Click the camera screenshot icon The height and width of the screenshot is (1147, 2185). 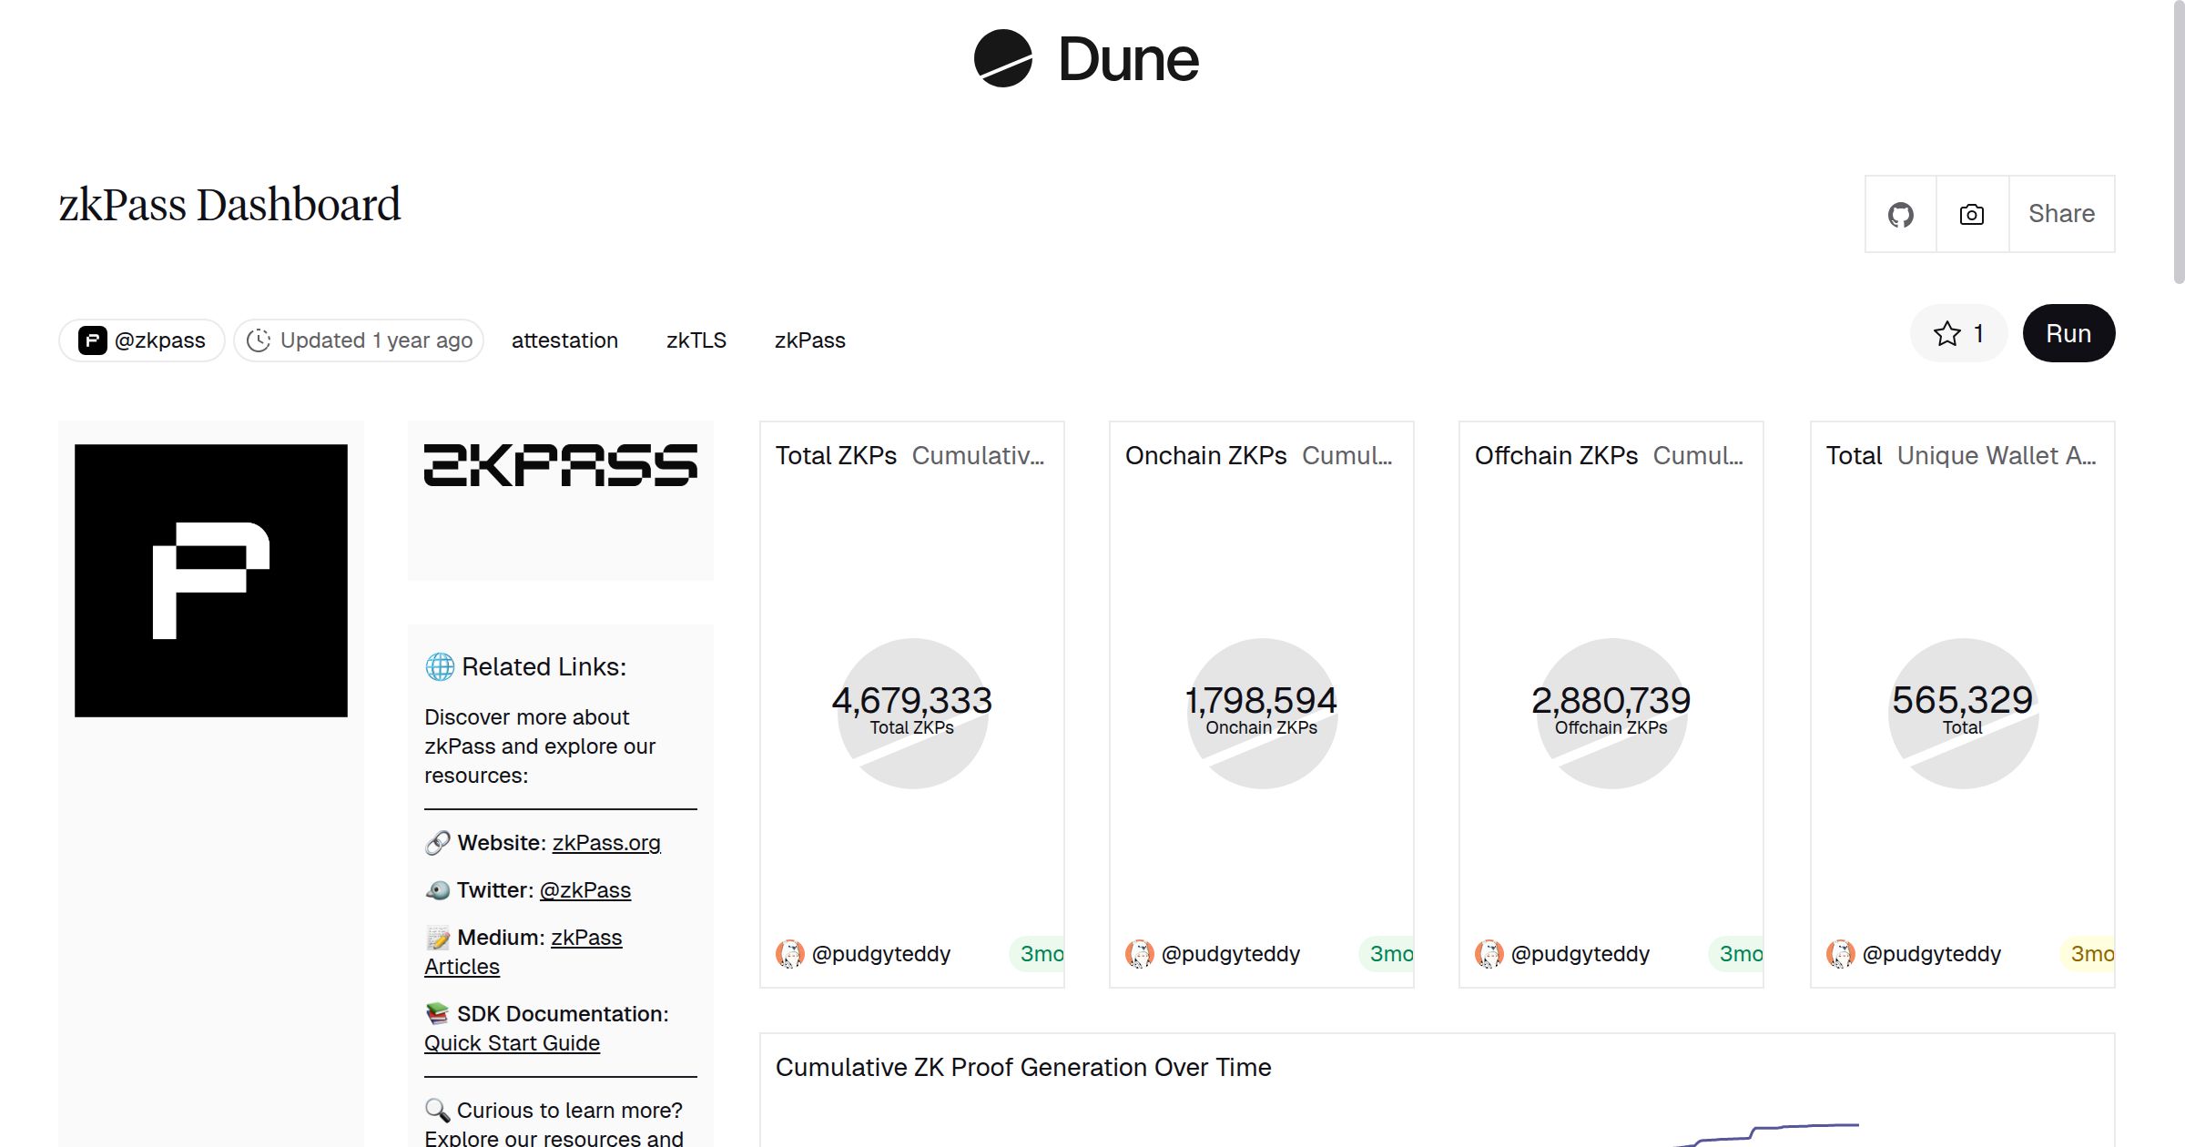pos(1970,213)
